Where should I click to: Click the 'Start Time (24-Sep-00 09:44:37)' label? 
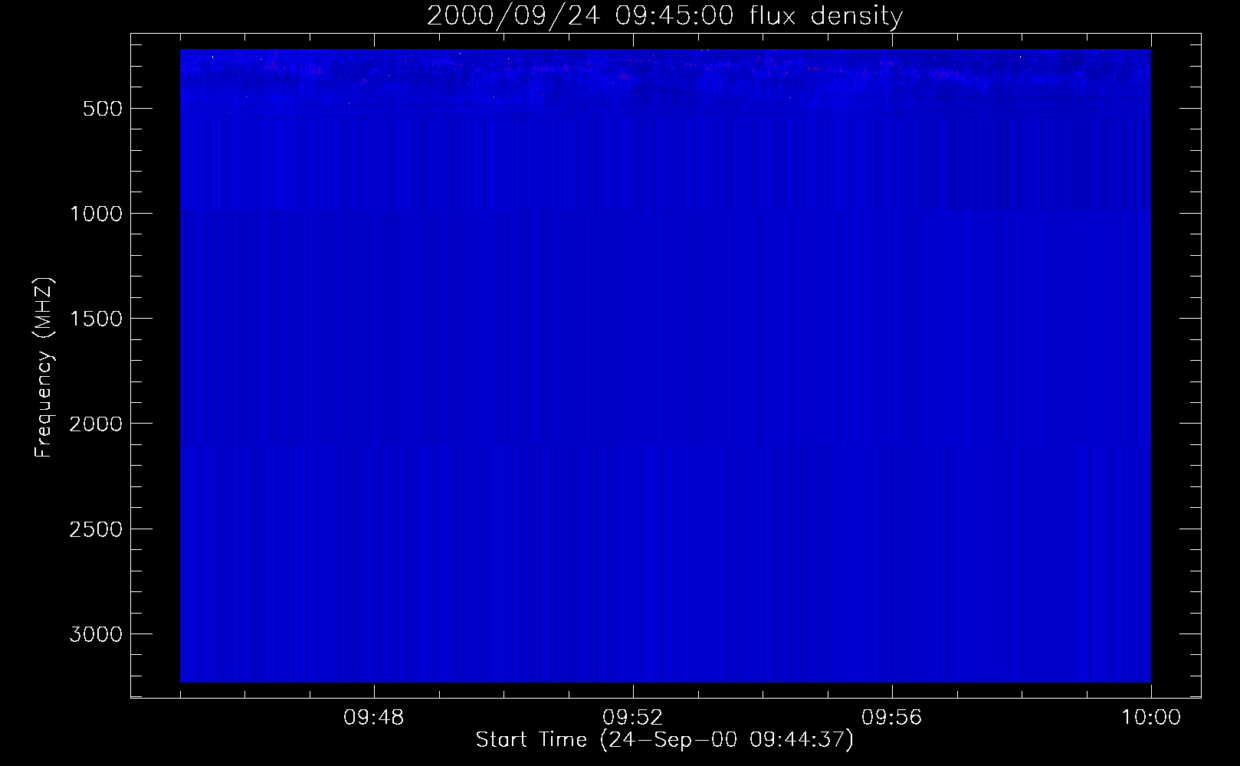coord(664,740)
